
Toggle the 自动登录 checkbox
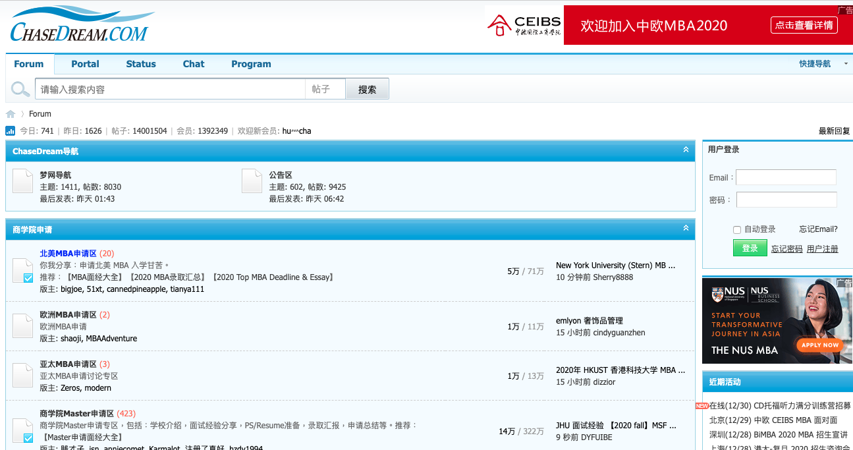click(737, 230)
